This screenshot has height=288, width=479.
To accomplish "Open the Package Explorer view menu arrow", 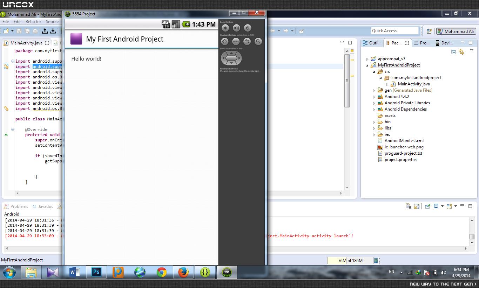I will pos(471,51).
